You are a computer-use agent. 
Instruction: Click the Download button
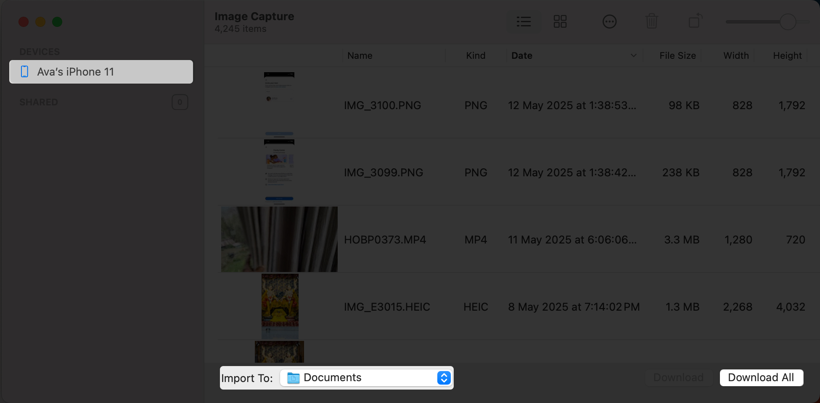tap(678, 377)
